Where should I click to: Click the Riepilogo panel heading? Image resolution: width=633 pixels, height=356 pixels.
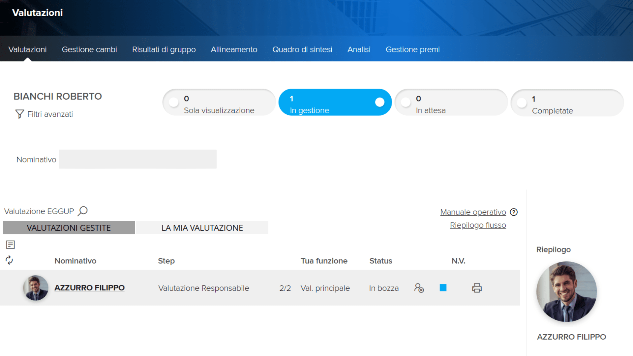[553, 250]
